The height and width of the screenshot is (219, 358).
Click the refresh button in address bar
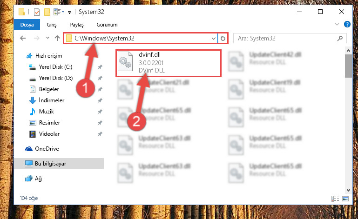click(223, 38)
